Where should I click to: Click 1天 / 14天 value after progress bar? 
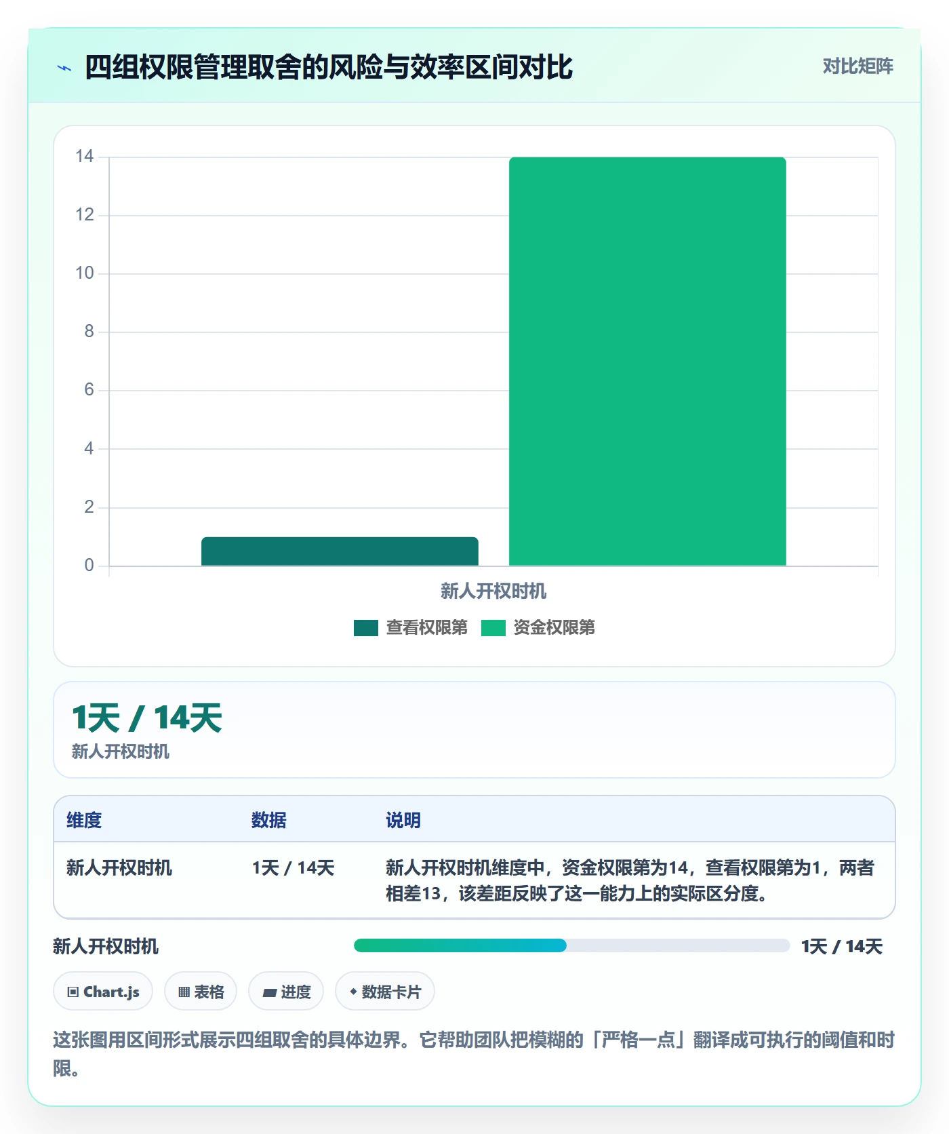click(841, 947)
